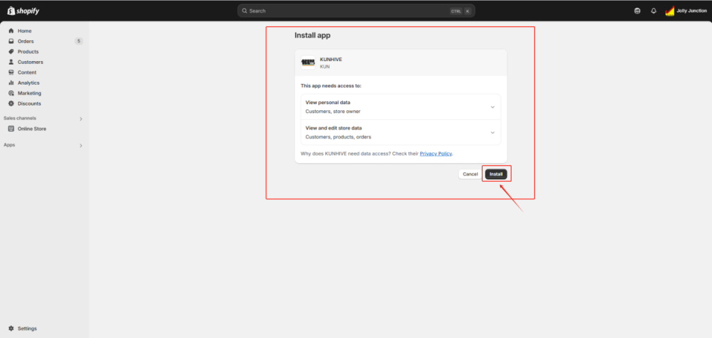The image size is (712, 338).
Task: Open the Sidekick icon beside the bell
Action: [637, 11]
